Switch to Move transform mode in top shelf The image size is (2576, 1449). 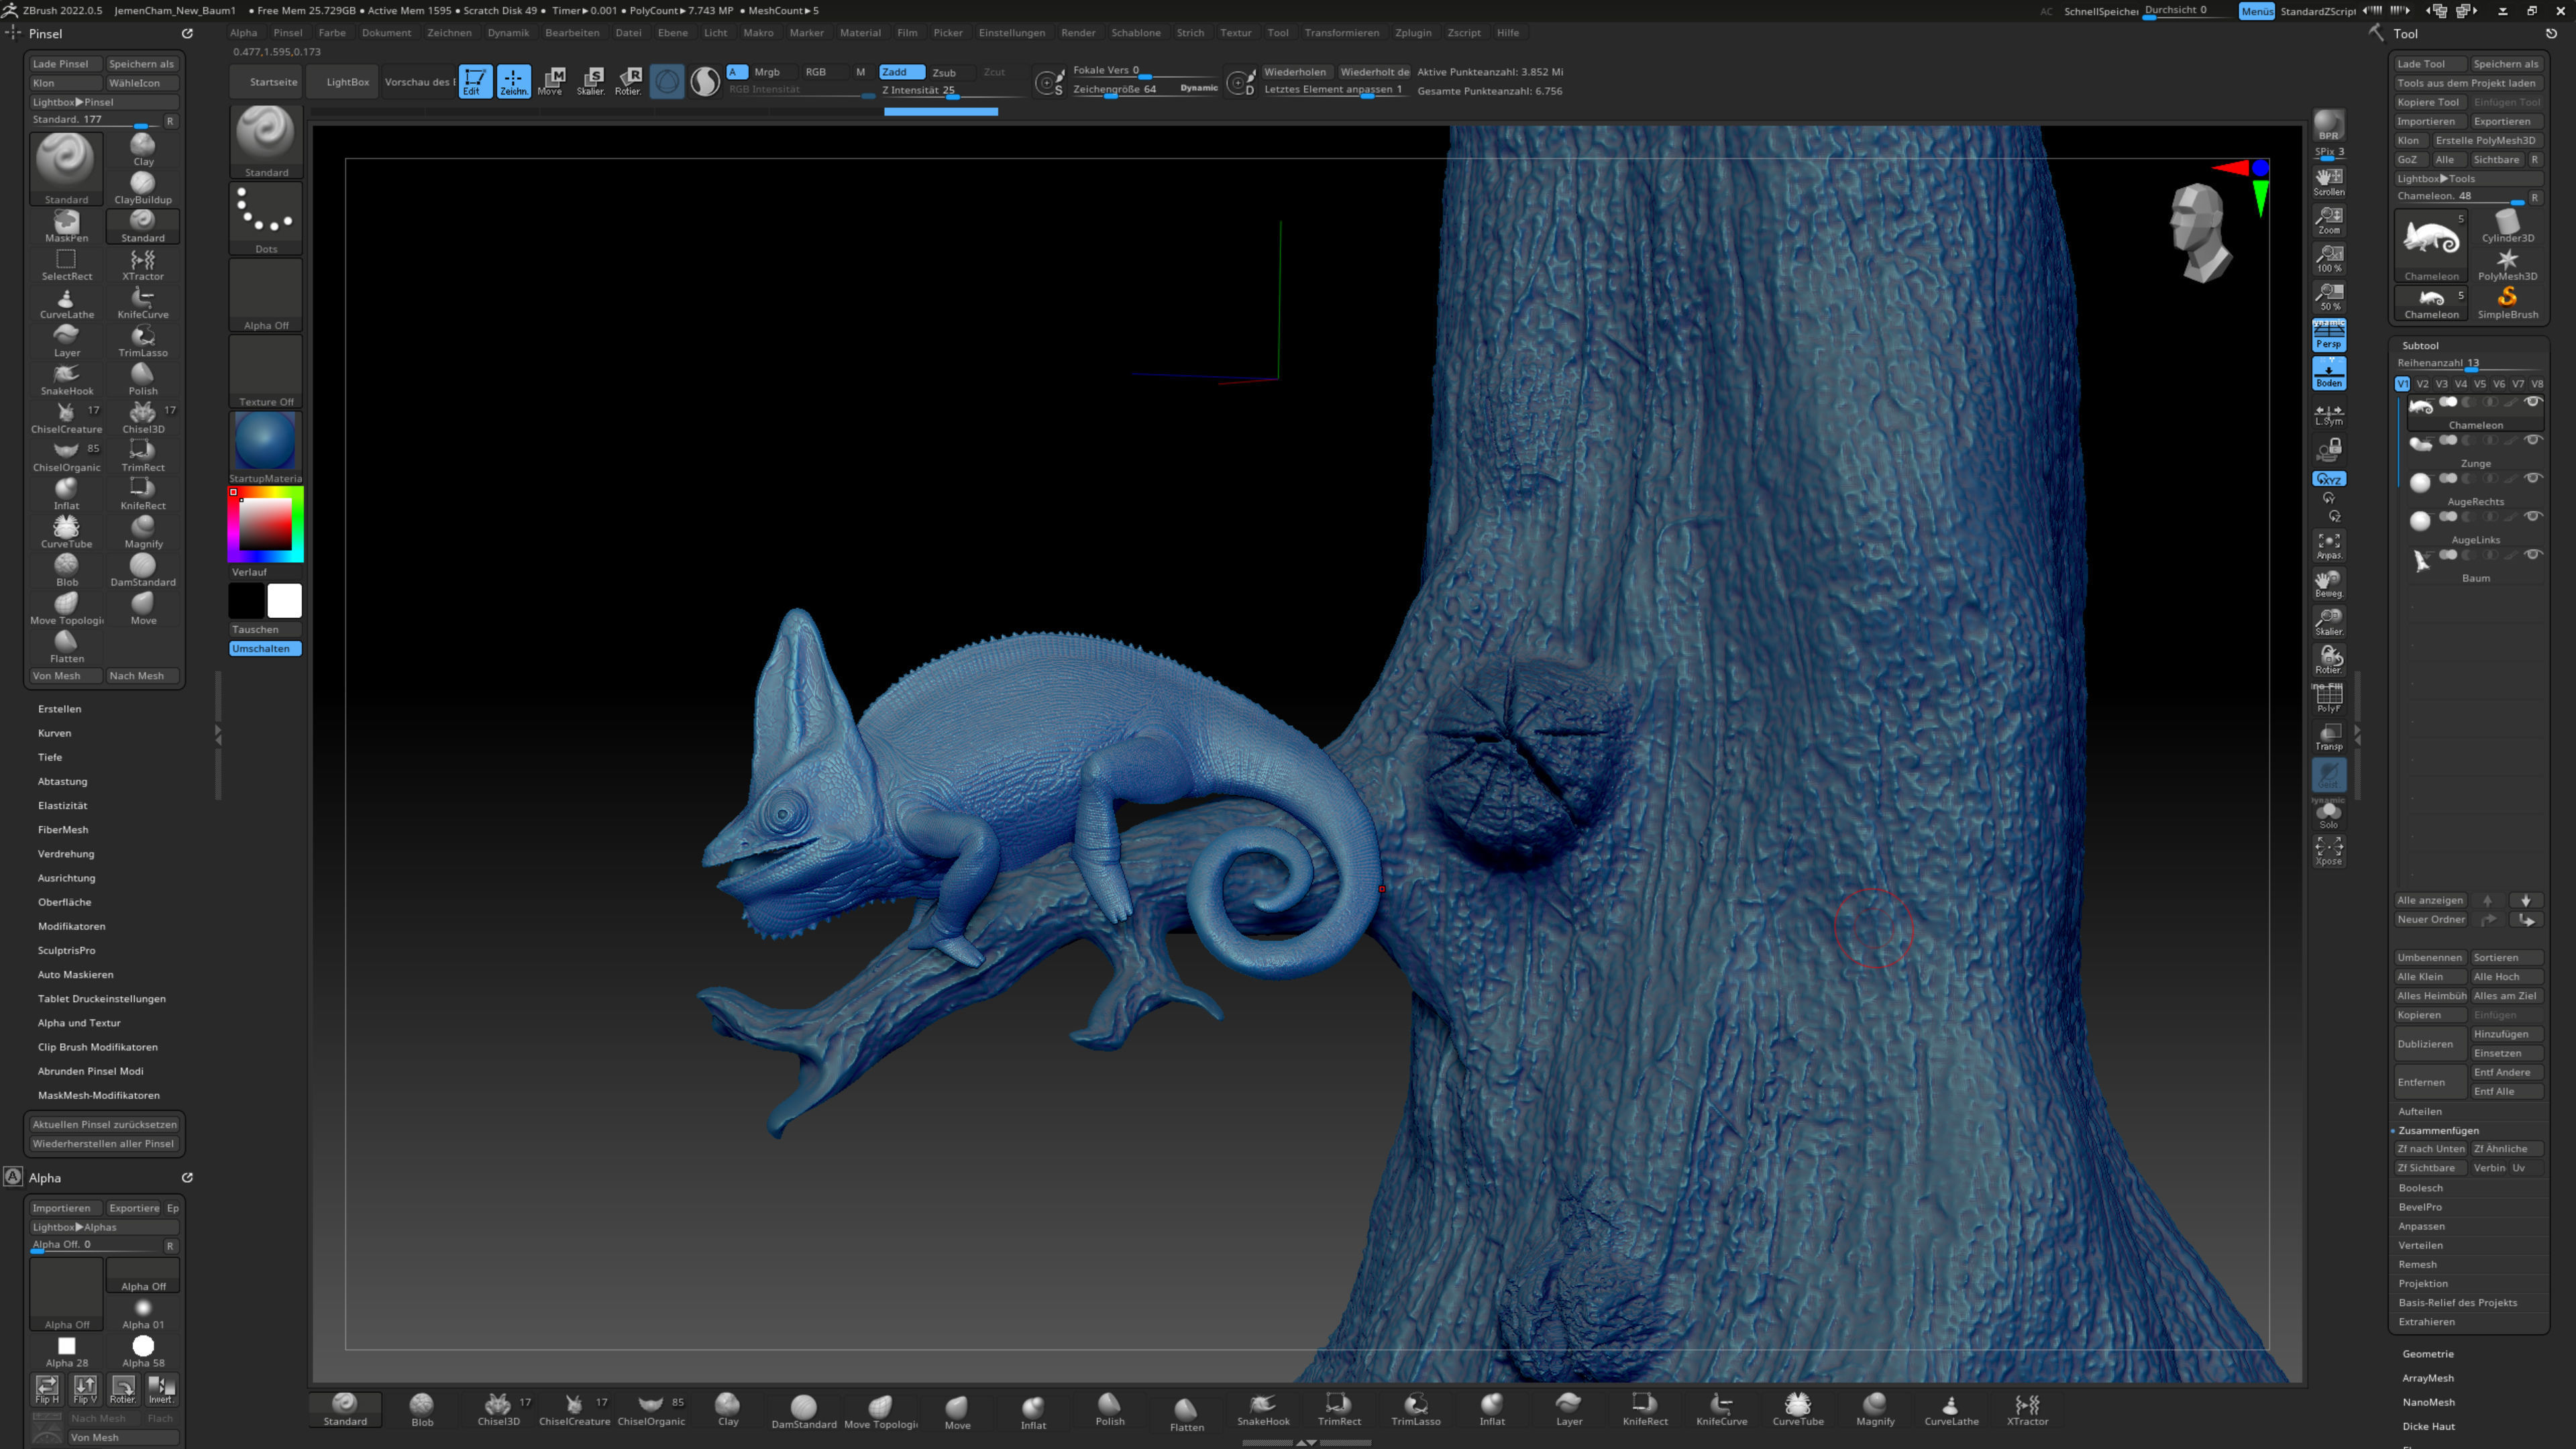(551, 81)
